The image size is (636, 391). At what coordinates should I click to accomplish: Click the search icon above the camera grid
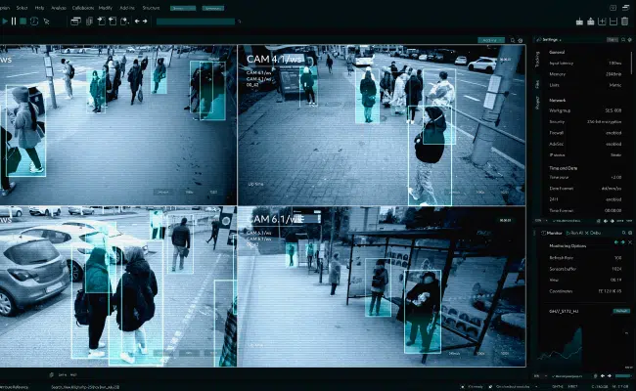tap(513, 40)
